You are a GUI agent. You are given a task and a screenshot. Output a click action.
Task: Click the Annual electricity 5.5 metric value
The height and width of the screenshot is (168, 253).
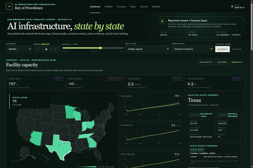(131, 84)
